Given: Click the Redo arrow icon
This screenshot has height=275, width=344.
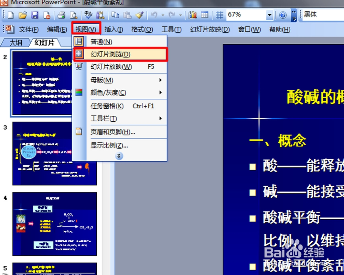Looking at the screenshot, I should point(172,15).
